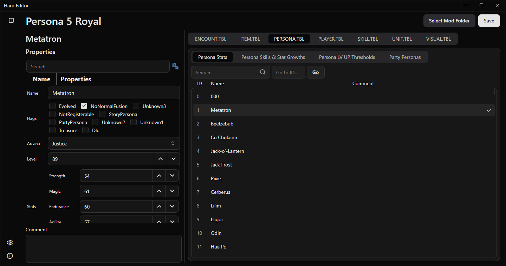506x266 pixels.
Task: Enable the Evolved flag checkbox
Action: pyautogui.click(x=52, y=106)
